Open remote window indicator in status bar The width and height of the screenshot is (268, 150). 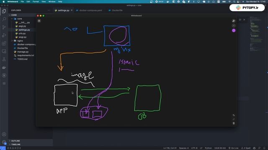(3, 148)
